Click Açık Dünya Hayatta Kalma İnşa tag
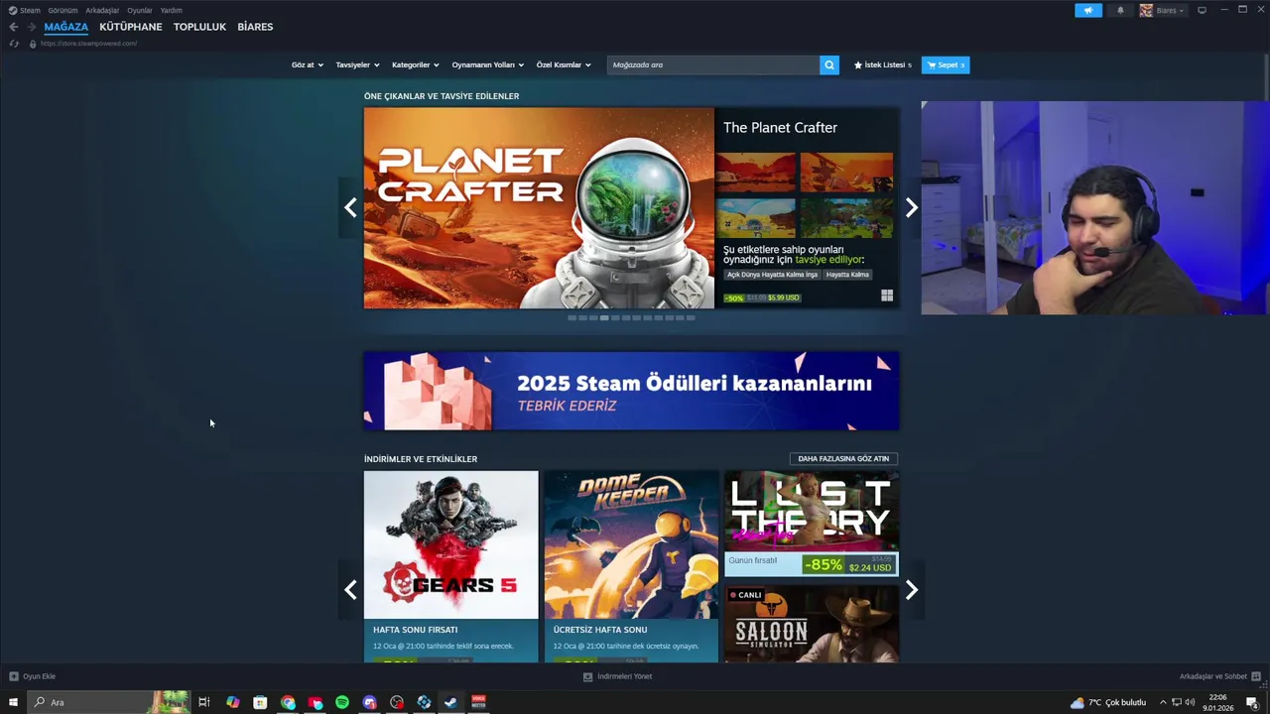Image resolution: width=1270 pixels, height=714 pixels. 772,275
